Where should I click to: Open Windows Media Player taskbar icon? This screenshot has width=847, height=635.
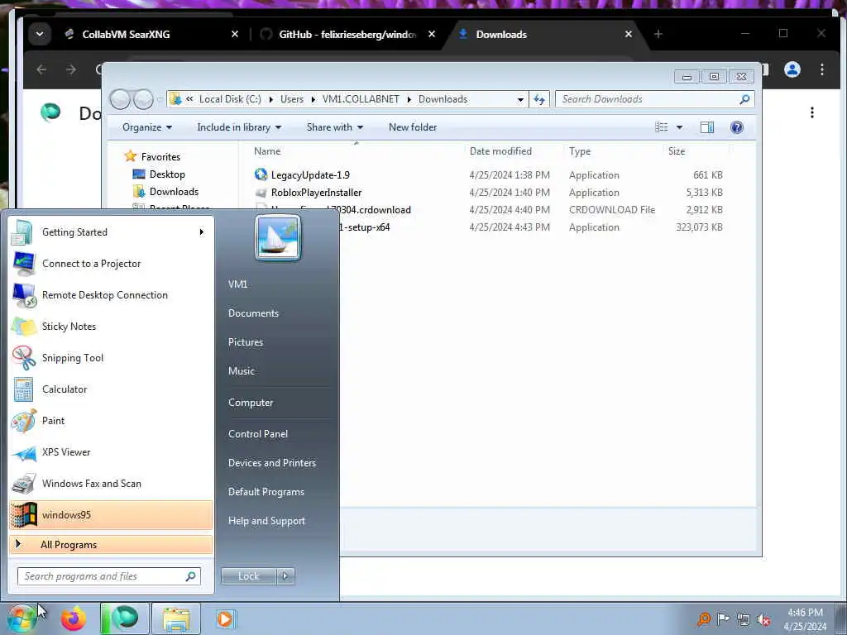225,618
